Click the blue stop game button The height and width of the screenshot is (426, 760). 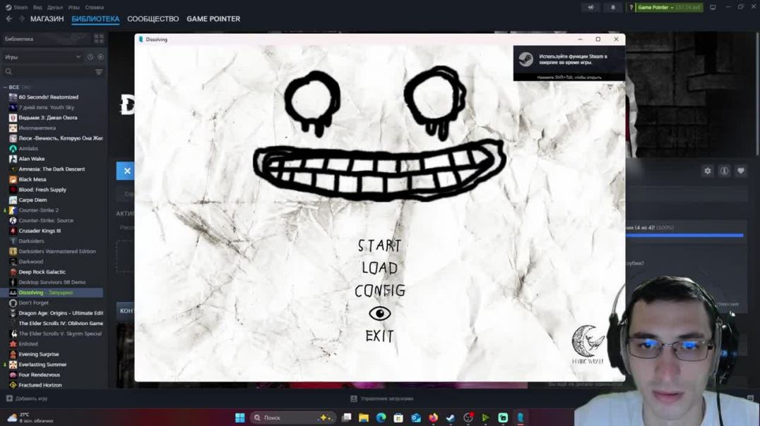(x=126, y=171)
